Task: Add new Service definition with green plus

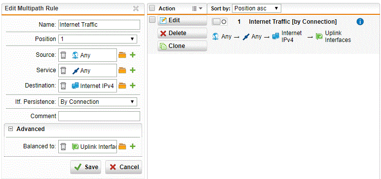Action: point(133,70)
